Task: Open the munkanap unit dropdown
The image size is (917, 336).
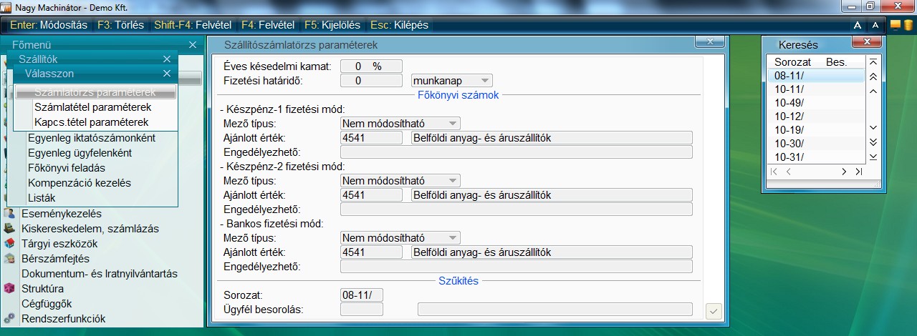Action: tap(452, 81)
